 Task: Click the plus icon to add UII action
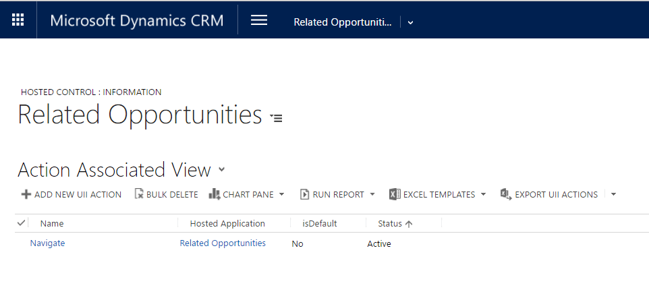click(26, 194)
